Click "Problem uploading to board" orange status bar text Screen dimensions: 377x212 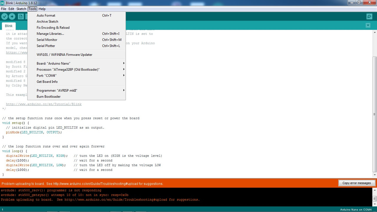coord(82,184)
